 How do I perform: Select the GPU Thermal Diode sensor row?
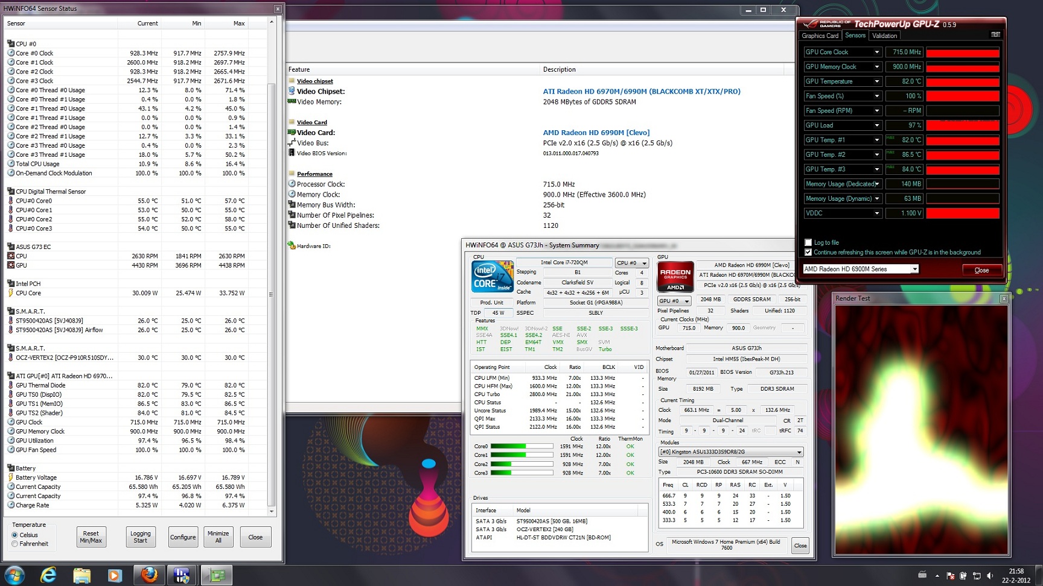coord(127,385)
